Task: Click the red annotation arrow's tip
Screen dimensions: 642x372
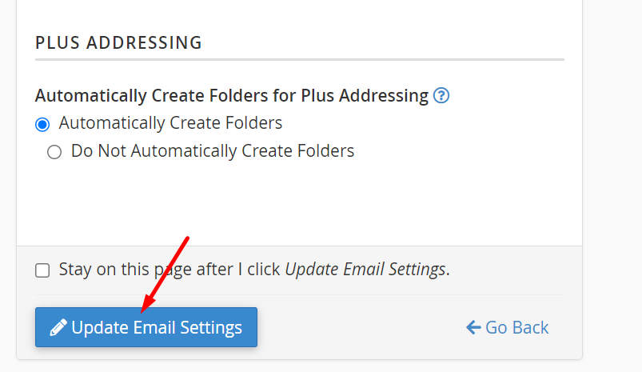Action: click(x=143, y=310)
